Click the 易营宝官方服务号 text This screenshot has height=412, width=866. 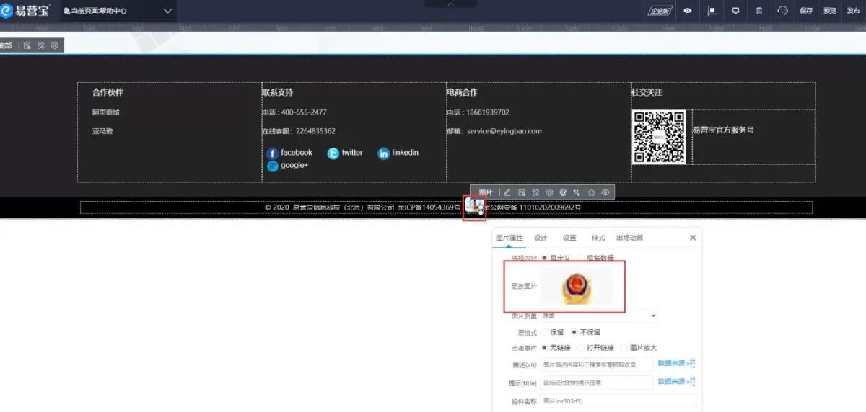[723, 130]
